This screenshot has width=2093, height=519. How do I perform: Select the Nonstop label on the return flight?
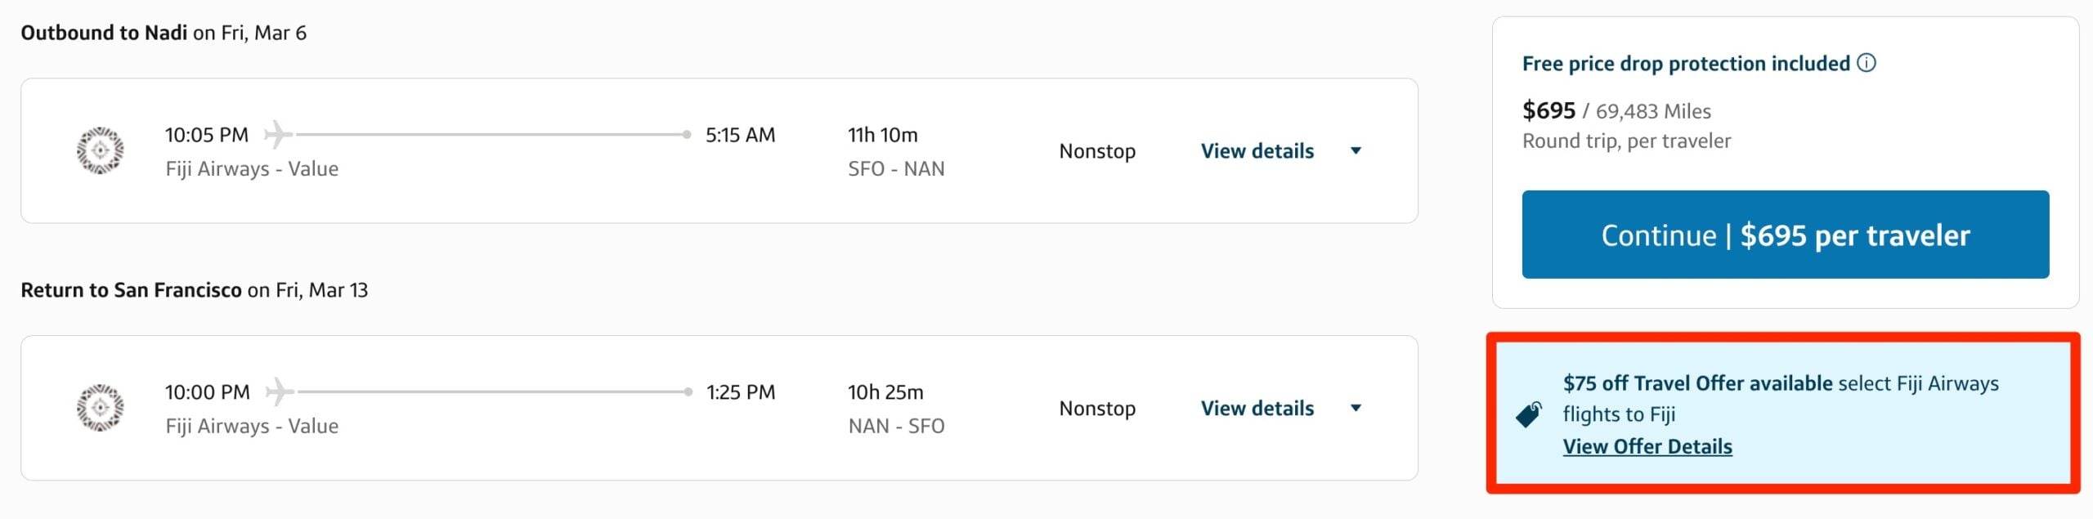coord(1097,408)
